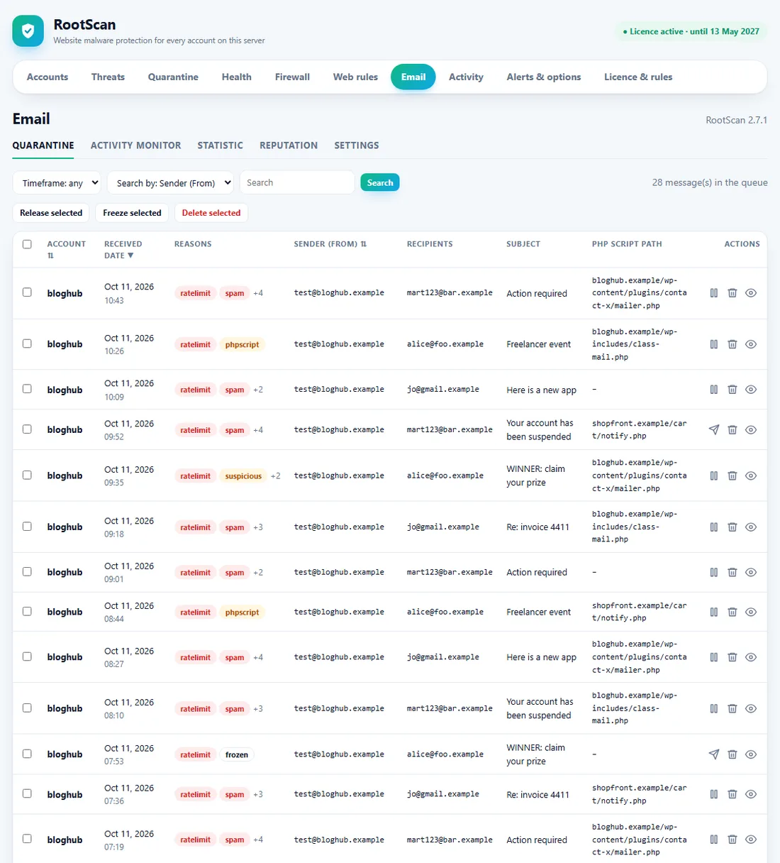Freeze the message received at 08:27
This screenshot has height=863, width=780.
coord(714,657)
